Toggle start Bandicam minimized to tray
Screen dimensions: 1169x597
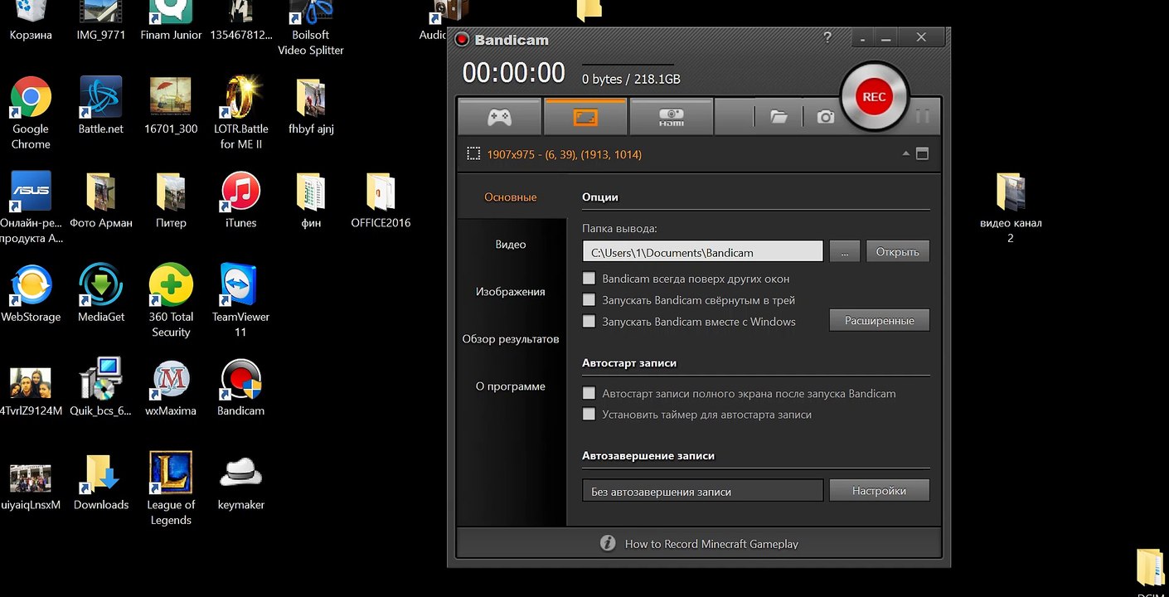(589, 300)
